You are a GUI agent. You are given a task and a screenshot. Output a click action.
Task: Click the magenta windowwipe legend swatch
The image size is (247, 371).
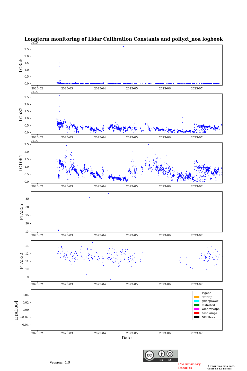point(197,309)
